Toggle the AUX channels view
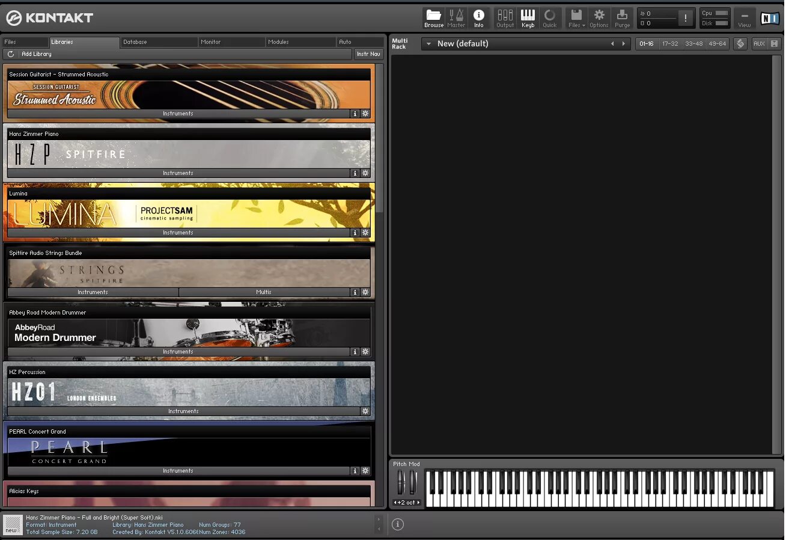Screen dimensions: 786x540 [x=759, y=44]
